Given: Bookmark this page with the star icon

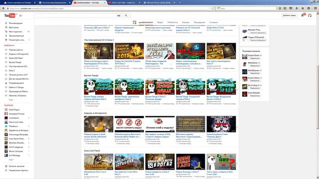Looking at the screenshot, I should coord(280,8).
